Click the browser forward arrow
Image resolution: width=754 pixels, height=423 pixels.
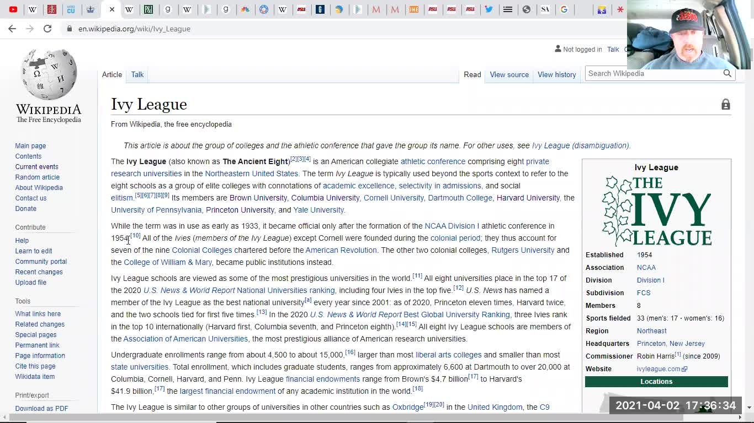coord(30,29)
